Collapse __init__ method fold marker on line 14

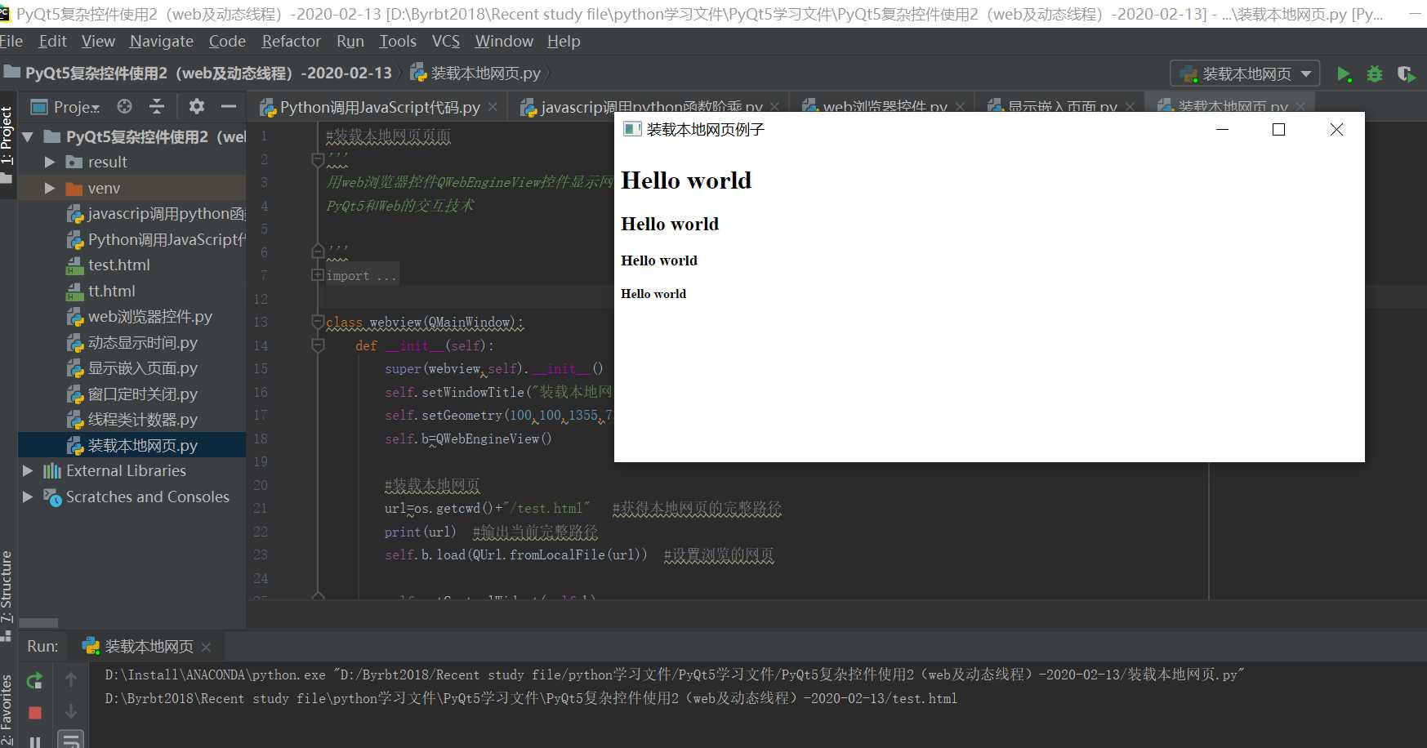[318, 345]
